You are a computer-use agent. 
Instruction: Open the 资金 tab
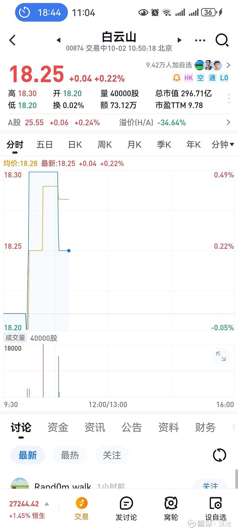[x=58, y=427]
